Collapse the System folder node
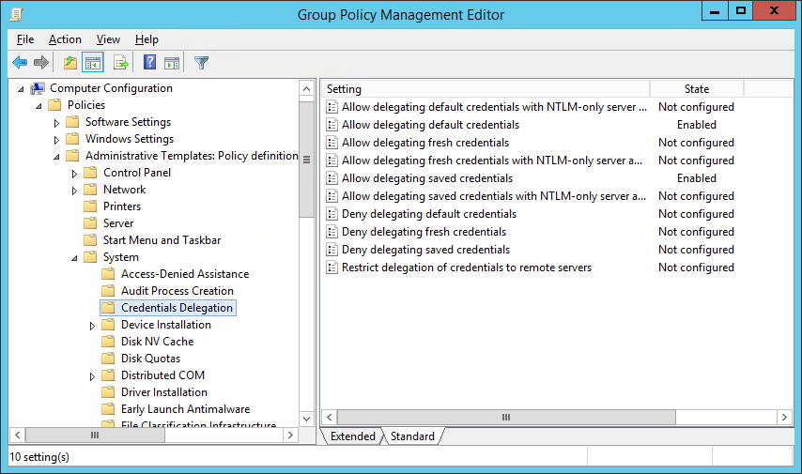 [74, 257]
